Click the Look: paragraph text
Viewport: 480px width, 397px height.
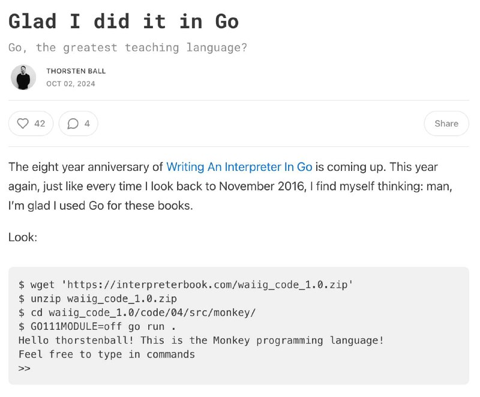[x=23, y=237]
